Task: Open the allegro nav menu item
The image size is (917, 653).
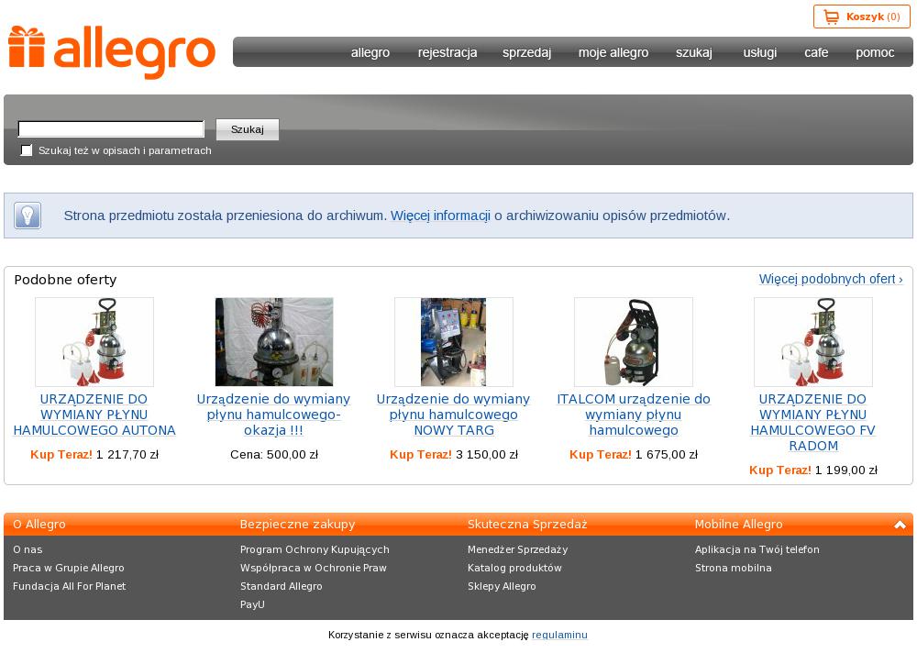Action: point(370,52)
